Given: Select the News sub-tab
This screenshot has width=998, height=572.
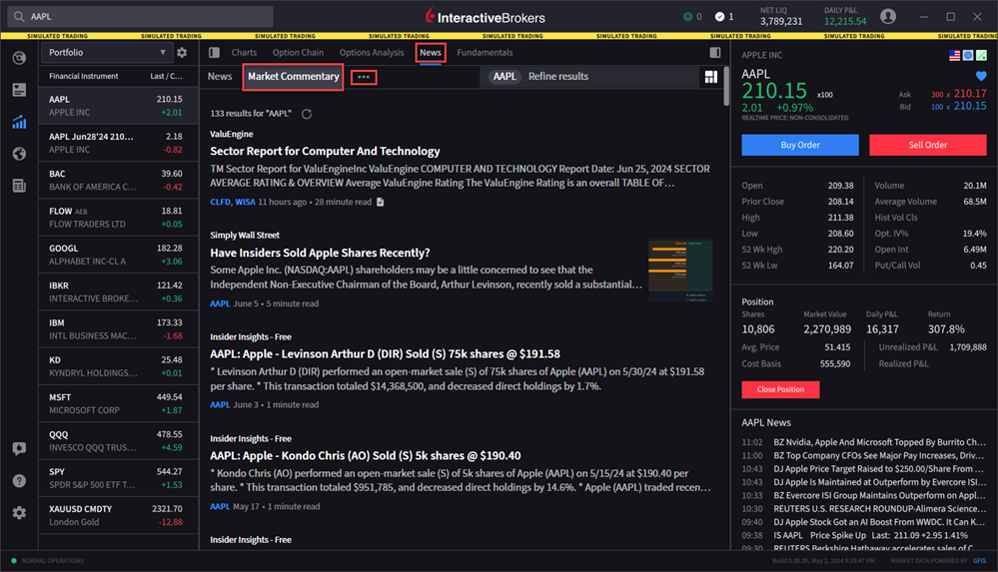Looking at the screenshot, I should click(x=220, y=76).
